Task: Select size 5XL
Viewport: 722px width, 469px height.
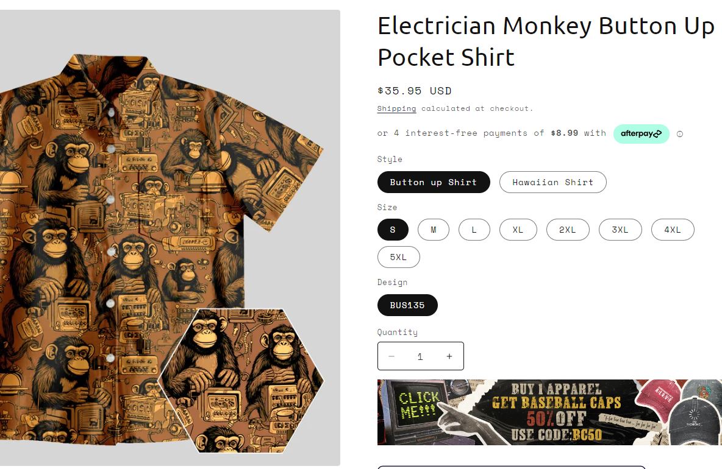Action: (x=399, y=257)
